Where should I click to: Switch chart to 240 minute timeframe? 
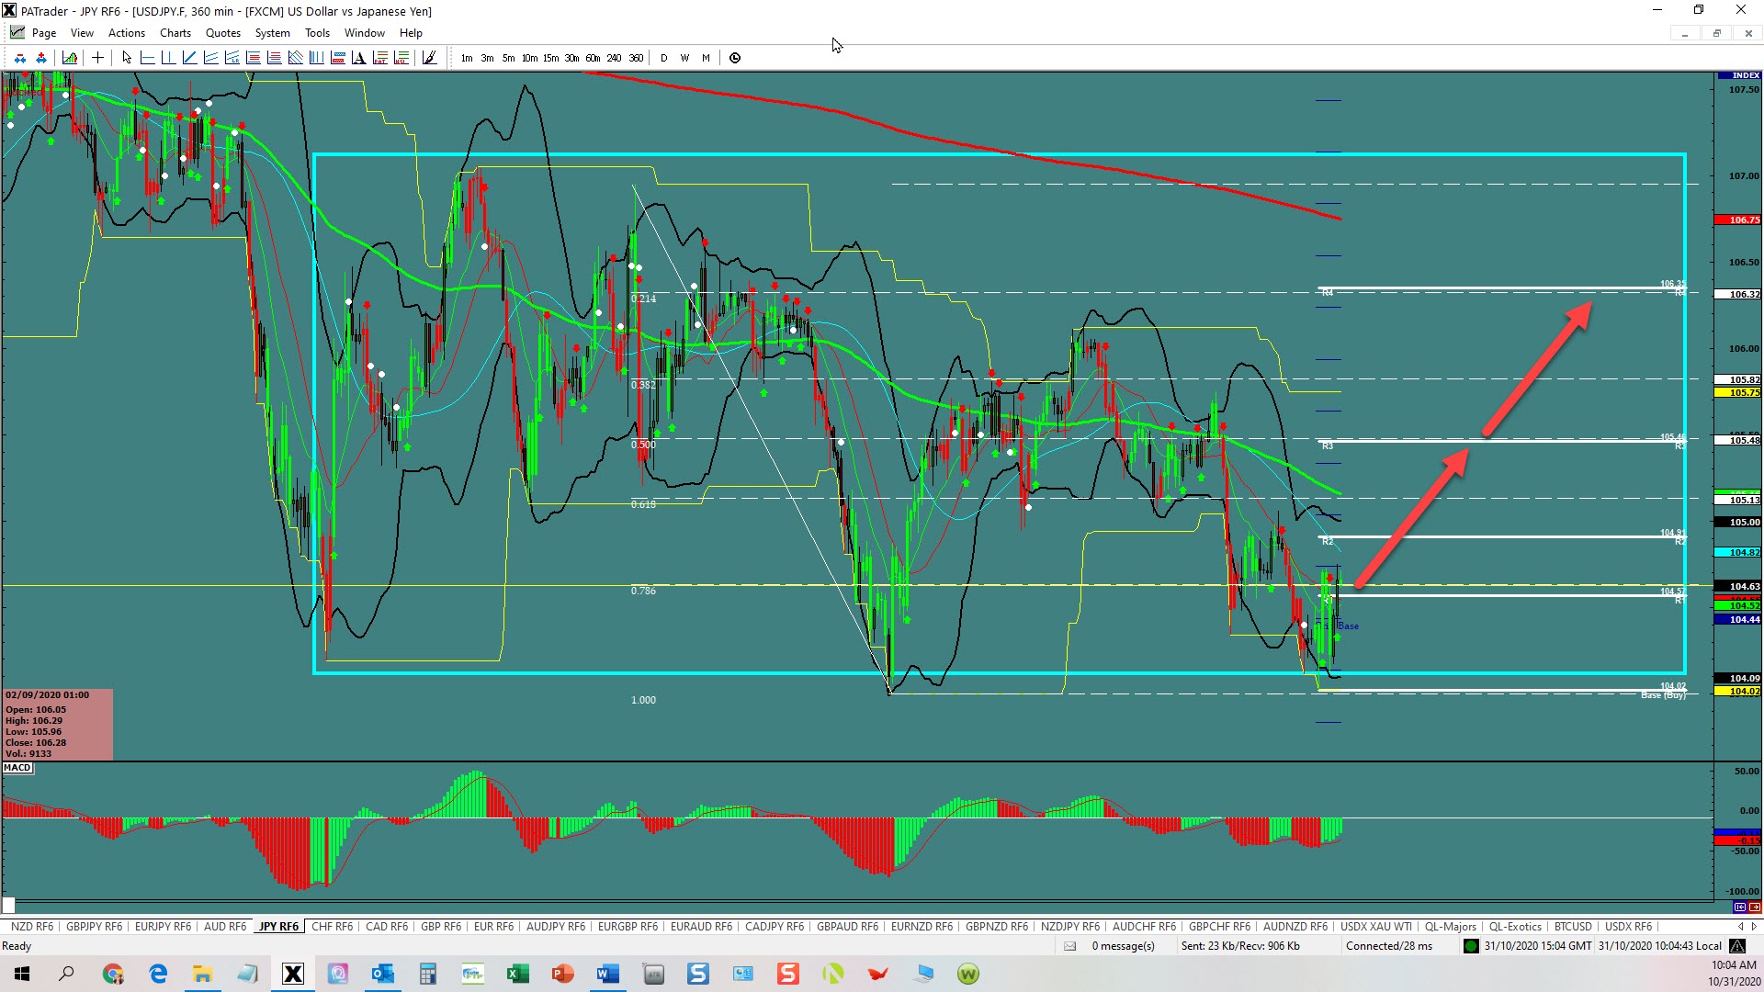614,58
